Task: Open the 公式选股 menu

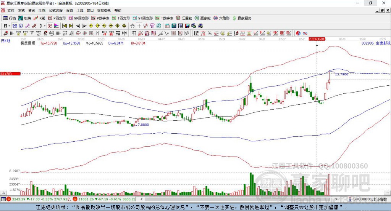Action: pyautogui.click(x=56, y=10)
